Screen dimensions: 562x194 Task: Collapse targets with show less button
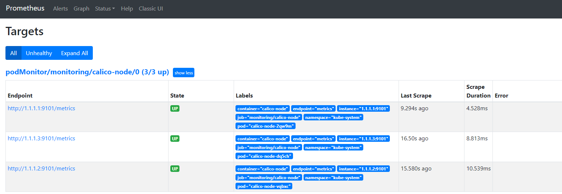[183, 73]
